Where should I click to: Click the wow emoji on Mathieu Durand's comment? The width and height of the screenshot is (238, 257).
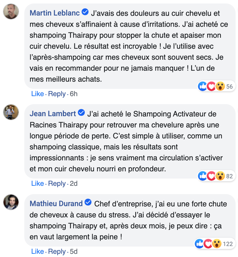(217, 244)
